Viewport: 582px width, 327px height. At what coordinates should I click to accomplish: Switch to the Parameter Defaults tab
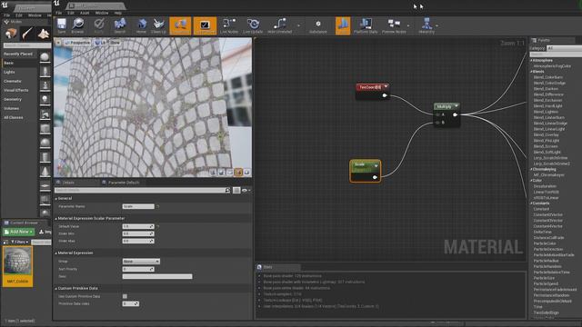click(120, 183)
